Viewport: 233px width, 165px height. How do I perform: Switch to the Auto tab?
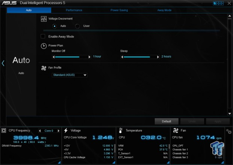29,10
